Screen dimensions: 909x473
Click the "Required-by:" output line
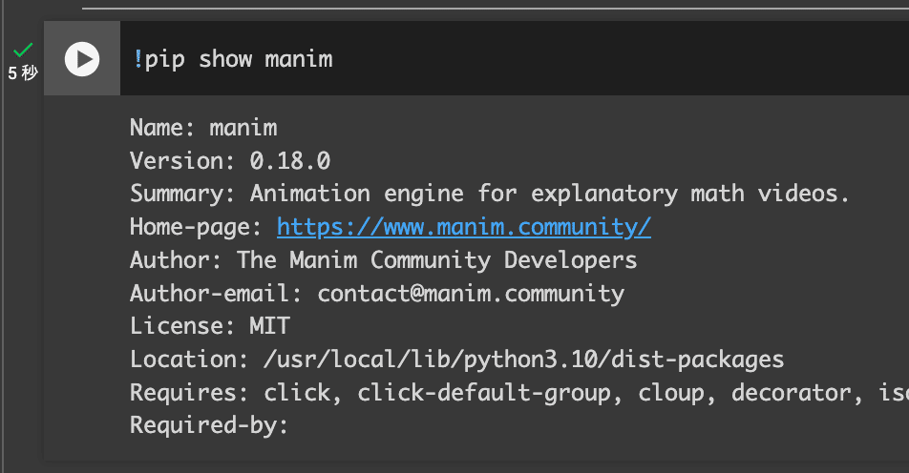click(208, 425)
